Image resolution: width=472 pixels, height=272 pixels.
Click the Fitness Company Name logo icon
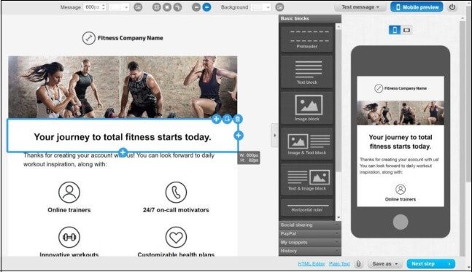88,38
